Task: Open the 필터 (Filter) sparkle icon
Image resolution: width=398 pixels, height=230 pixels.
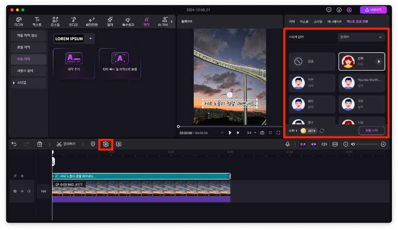Action: click(x=110, y=21)
